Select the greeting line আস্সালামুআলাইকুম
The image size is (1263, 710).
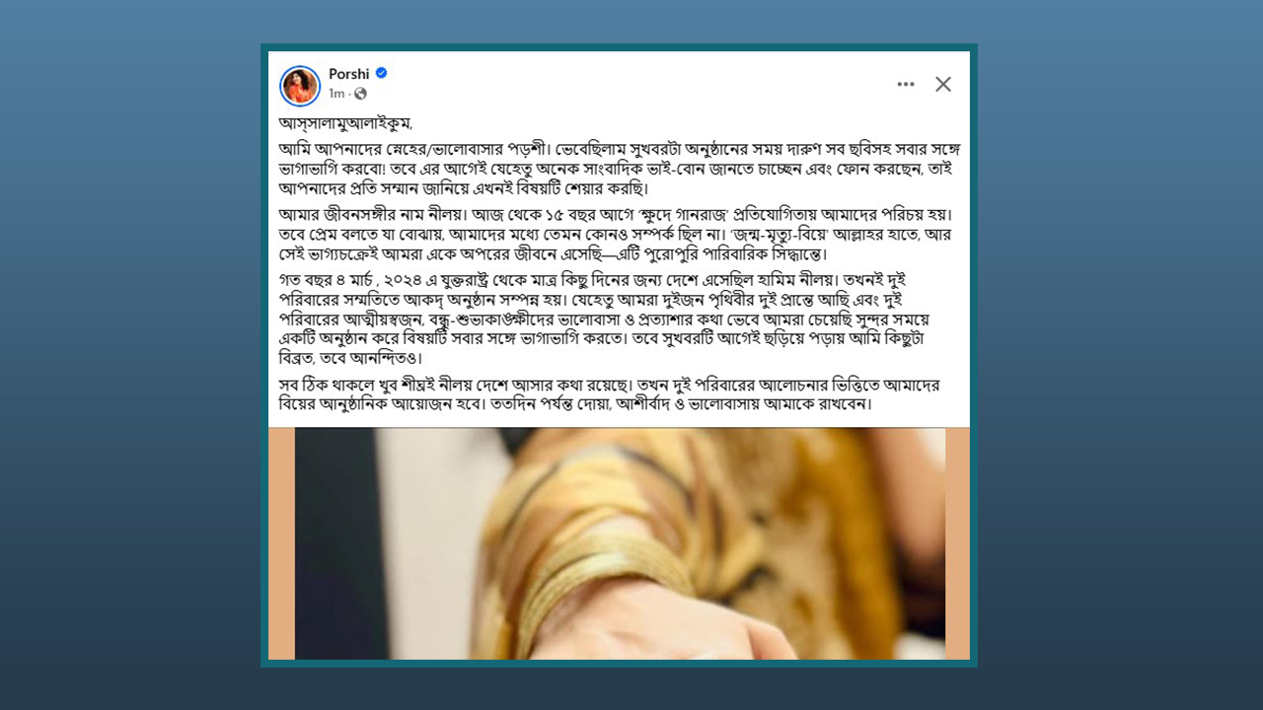[345, 123]
